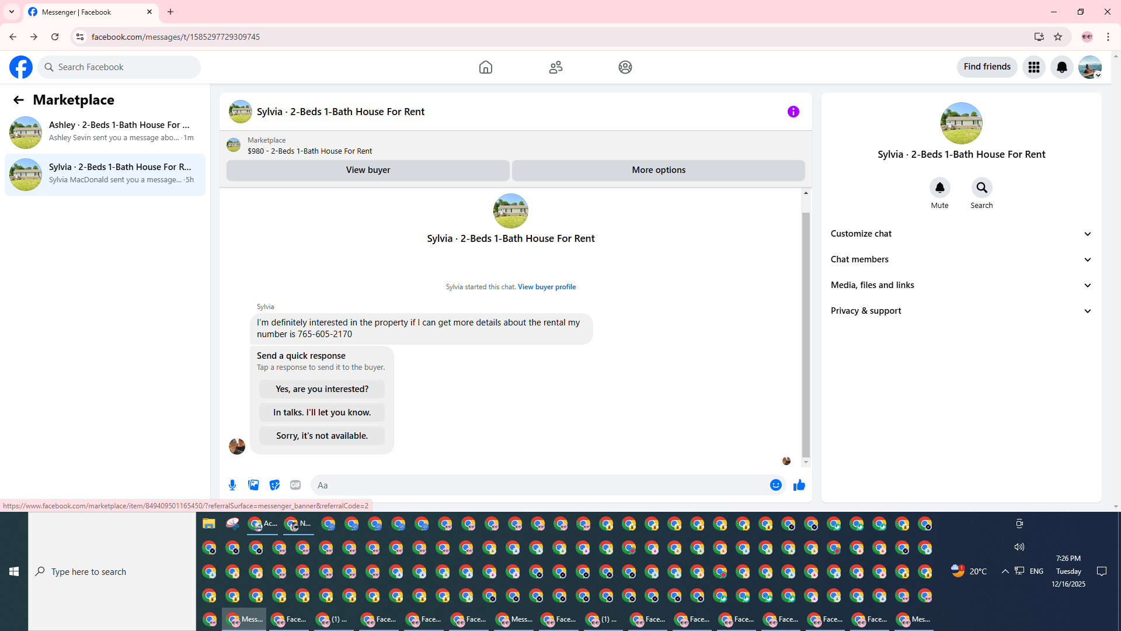The image size is (1121, 631).
Task: Open the taskbar clock showing 7:26 PM
Action: point(1068,571)
